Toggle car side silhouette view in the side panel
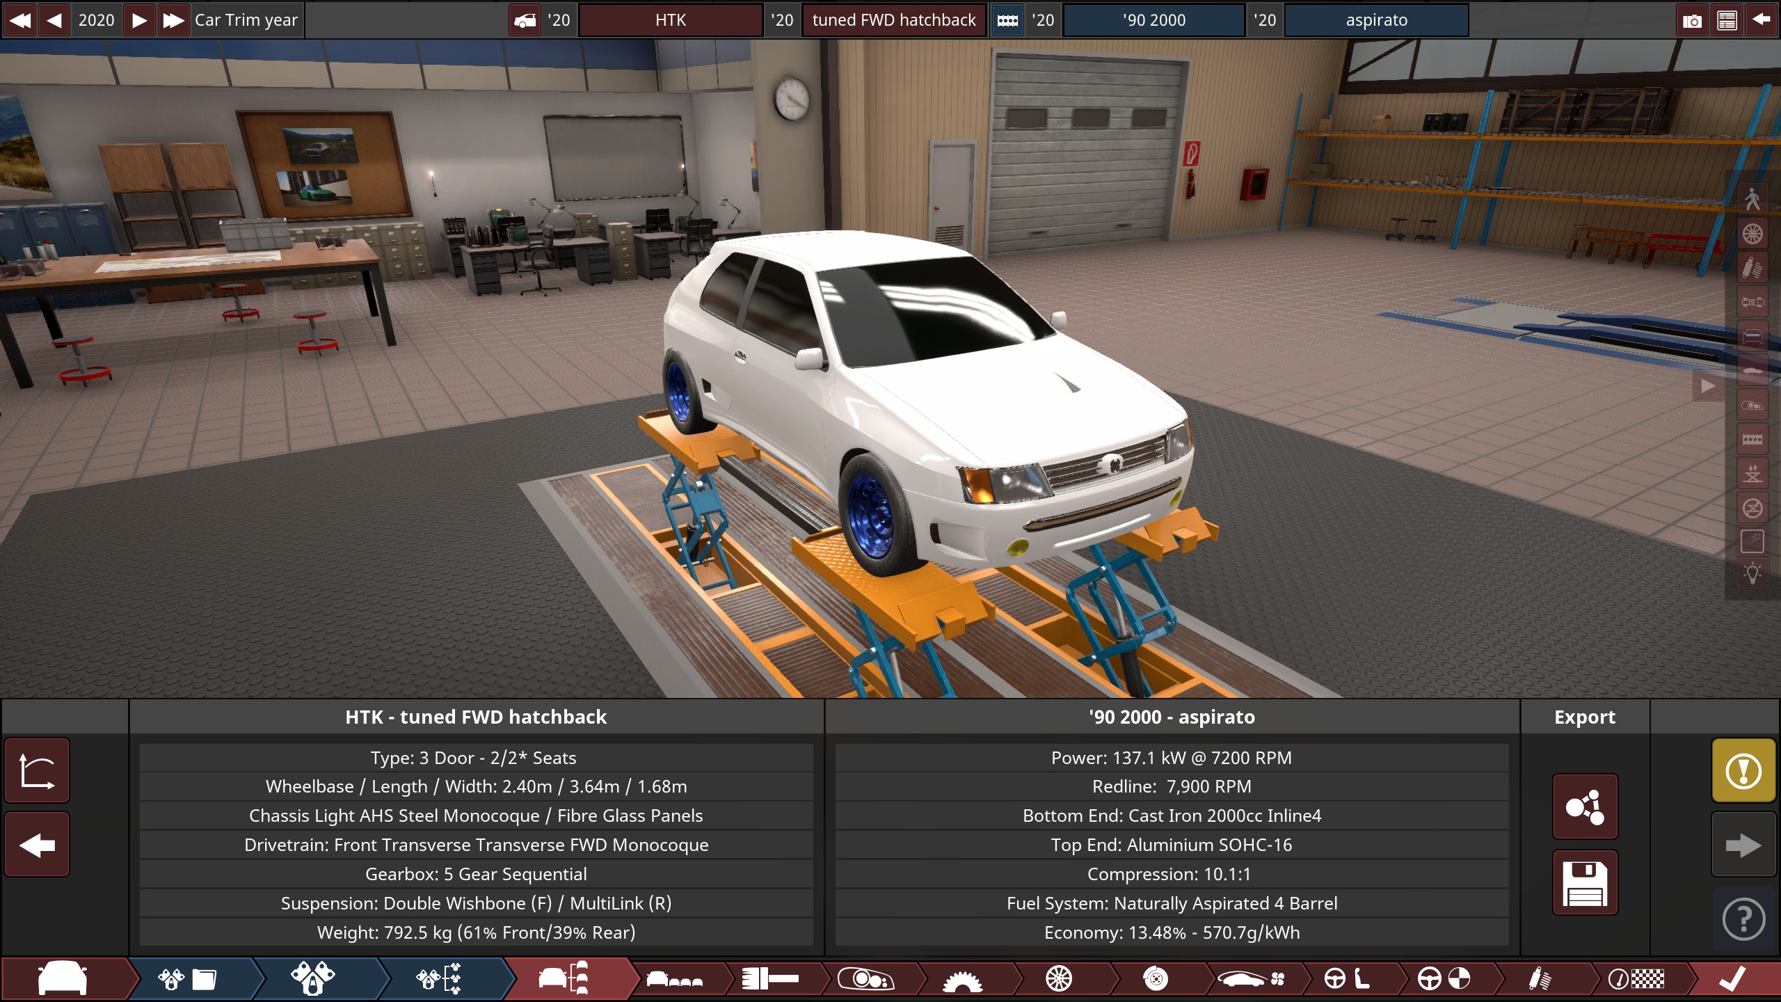The image size is (1781, 1002). (1752, 371)
